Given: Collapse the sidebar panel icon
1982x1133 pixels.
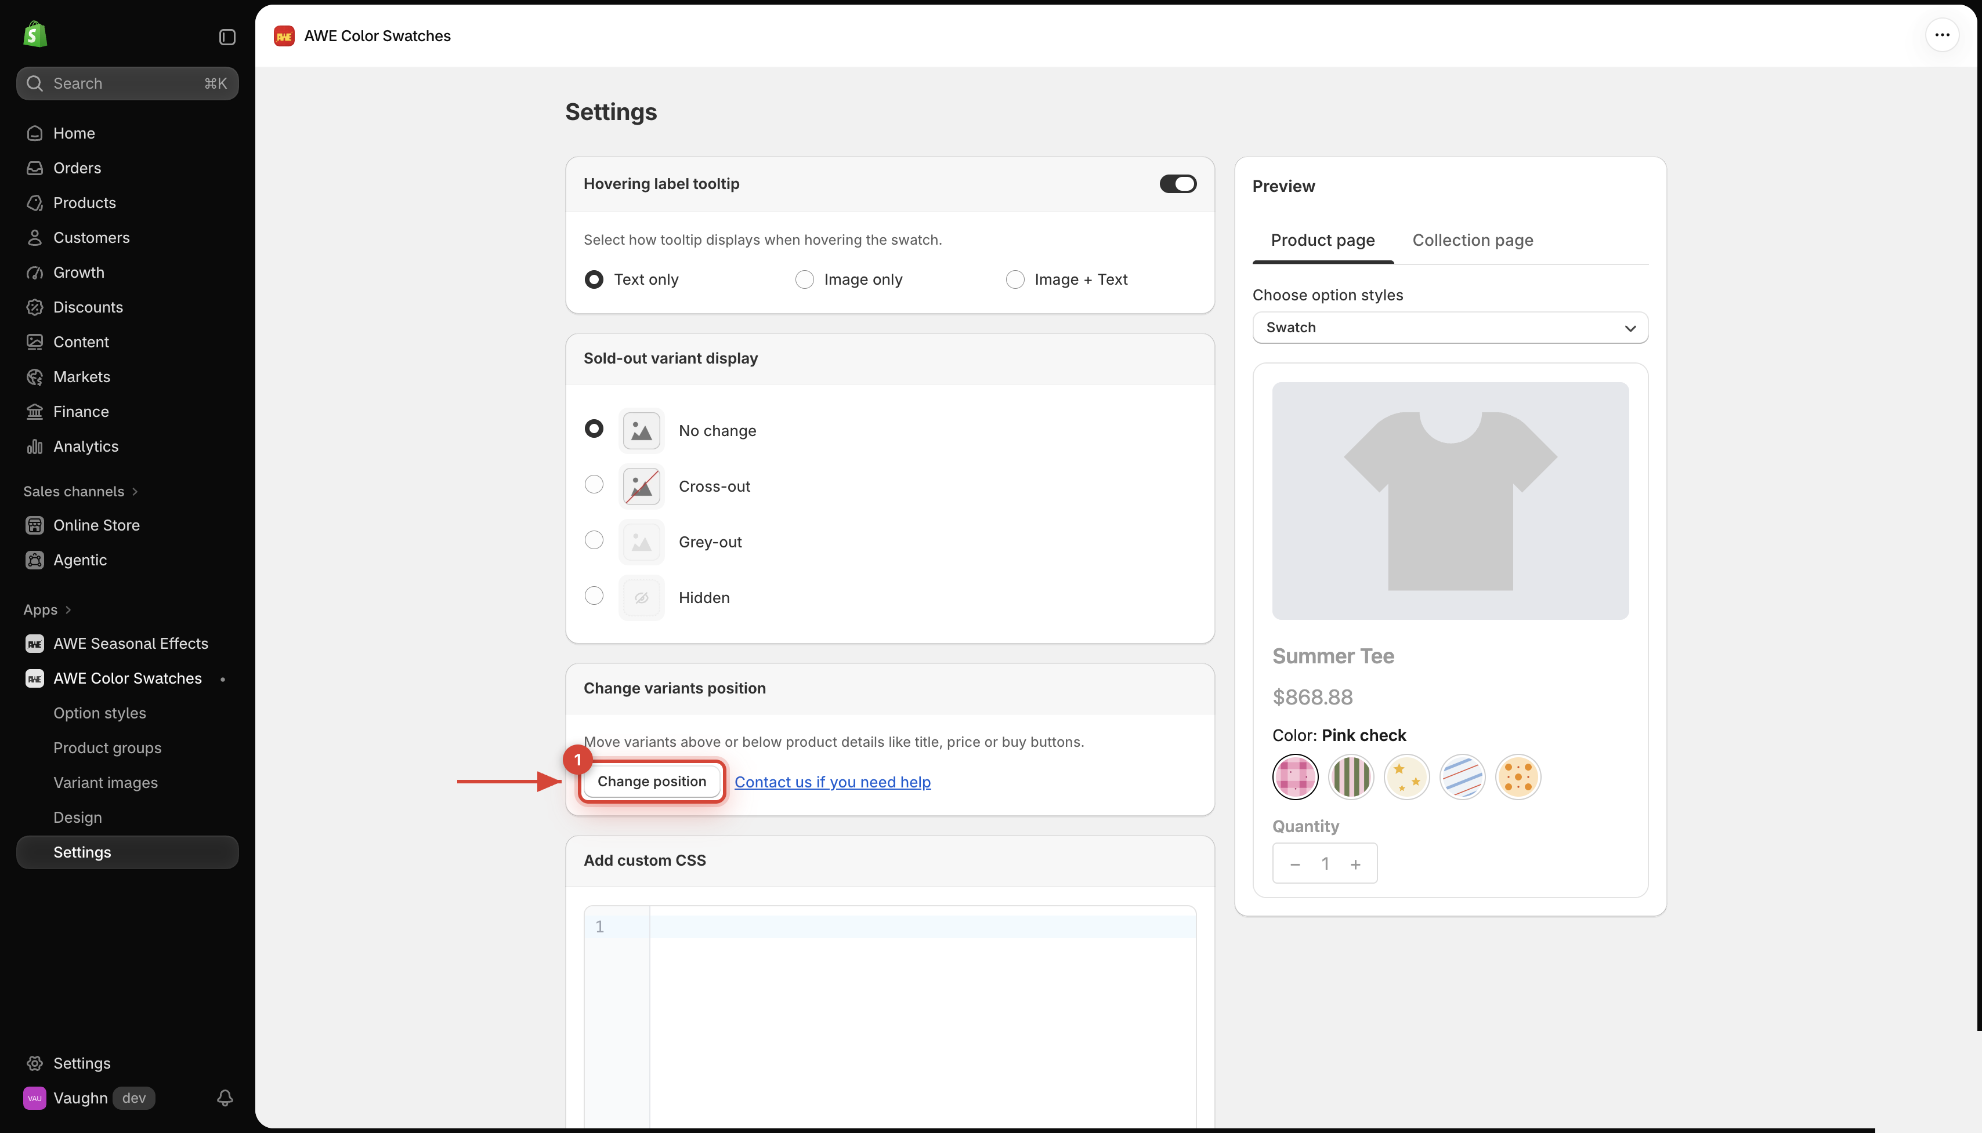Looking at the screenshot, I should [226, 37].
